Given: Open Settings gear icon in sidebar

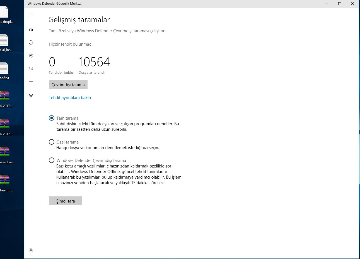Looking at the screenshot, I should click(31, 250).
